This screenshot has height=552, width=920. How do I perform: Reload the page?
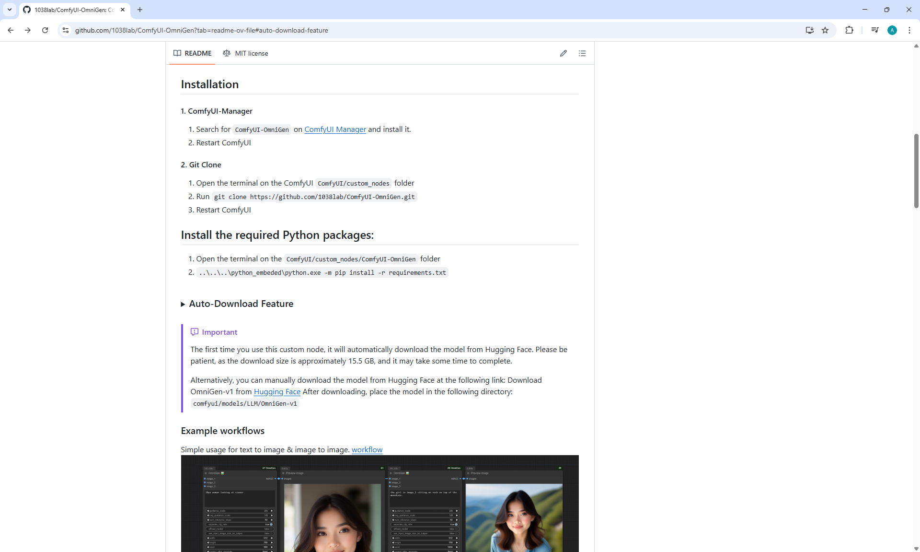[x=45, y=30]
